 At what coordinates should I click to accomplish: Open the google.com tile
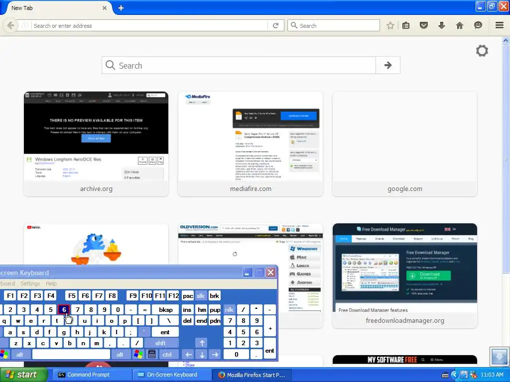(404, 144)
